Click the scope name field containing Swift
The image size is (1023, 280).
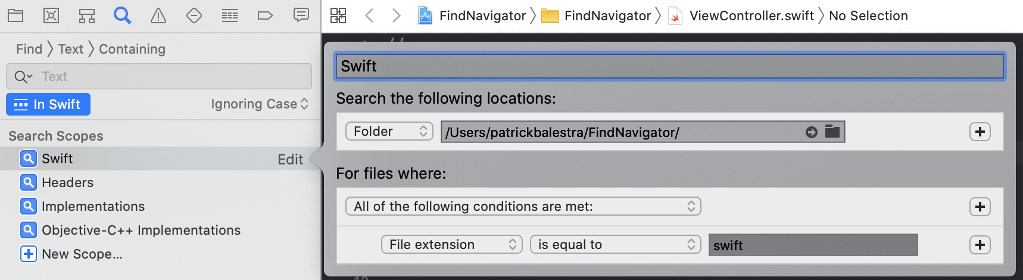[x=670, y=66]
